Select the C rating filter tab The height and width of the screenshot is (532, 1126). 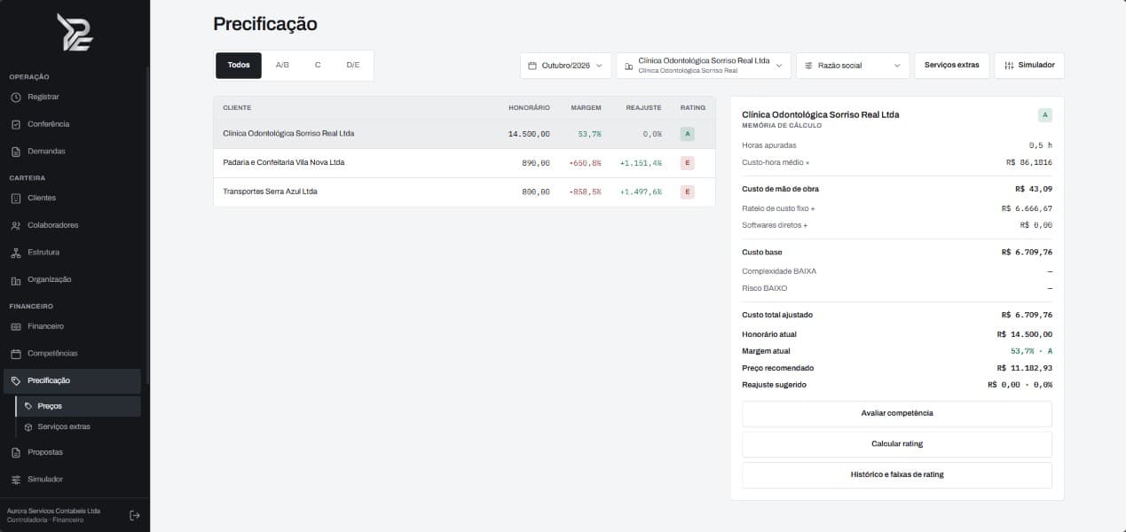[x=318, y=66]
